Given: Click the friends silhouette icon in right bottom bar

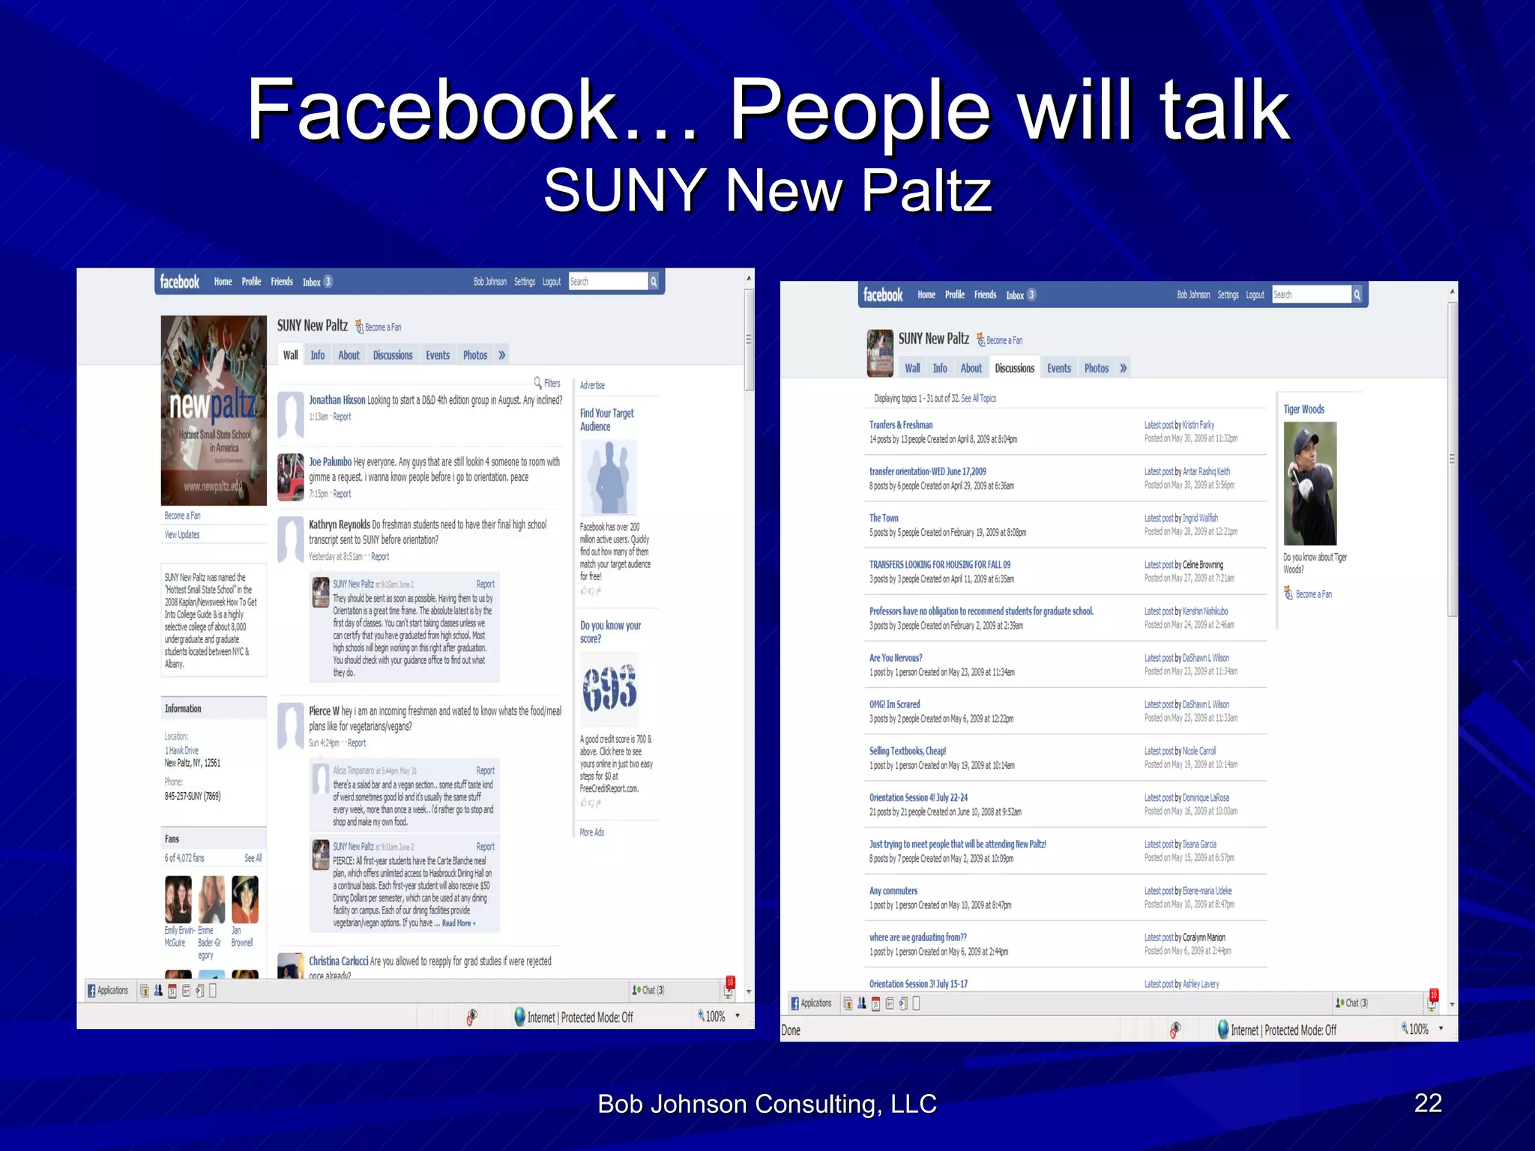Looking at the screenshot, I should pos(861,1003).
